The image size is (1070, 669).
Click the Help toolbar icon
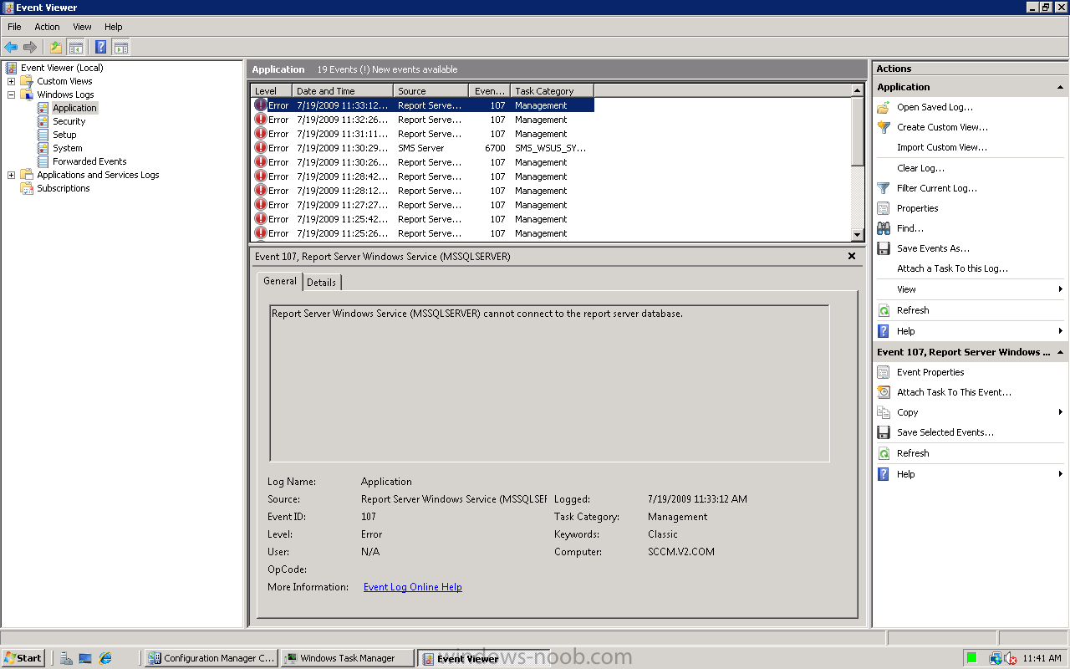[100, 47]
